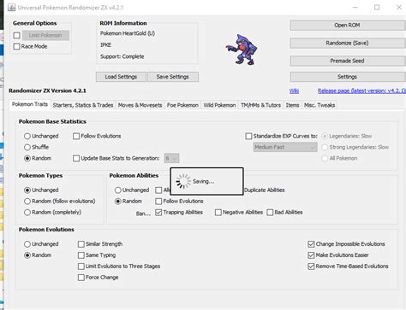Switch to Starters, Statics & Trades tab
This screenshot has width=406, height=310.
click(83, 105)
